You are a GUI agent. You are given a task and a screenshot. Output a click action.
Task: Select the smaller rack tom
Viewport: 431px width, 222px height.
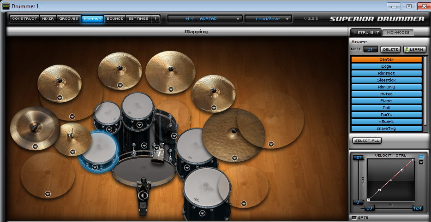click(x=107, y=114)
